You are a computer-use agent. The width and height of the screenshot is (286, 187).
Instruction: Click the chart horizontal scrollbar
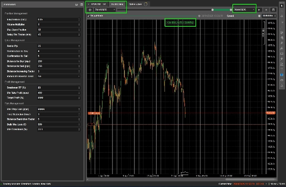[251, 179]
